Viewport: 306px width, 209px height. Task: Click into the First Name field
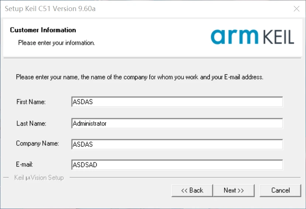pos(177,102)
